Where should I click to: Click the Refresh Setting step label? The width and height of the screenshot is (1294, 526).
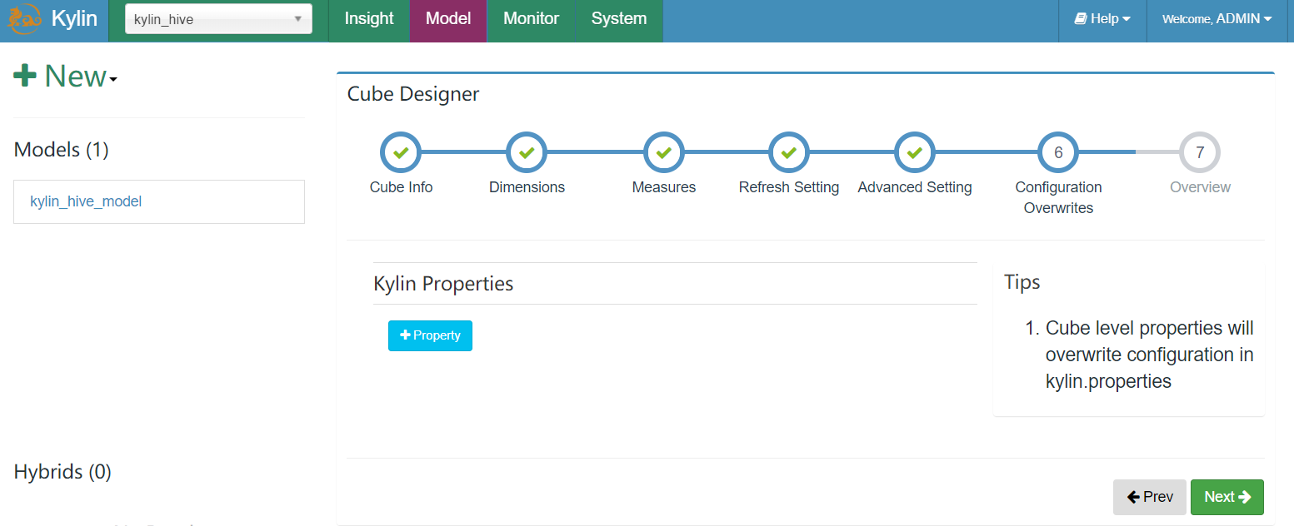(789, 187)
